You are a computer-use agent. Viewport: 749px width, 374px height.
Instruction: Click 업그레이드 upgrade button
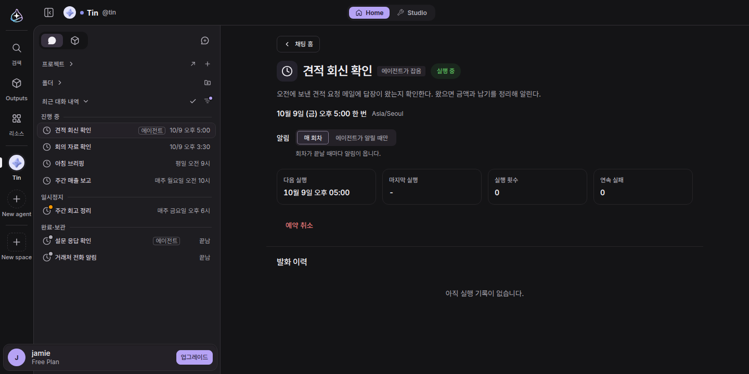click(195, 357)
